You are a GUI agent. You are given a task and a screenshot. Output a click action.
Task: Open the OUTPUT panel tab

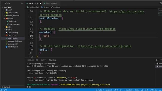(43, 60)
